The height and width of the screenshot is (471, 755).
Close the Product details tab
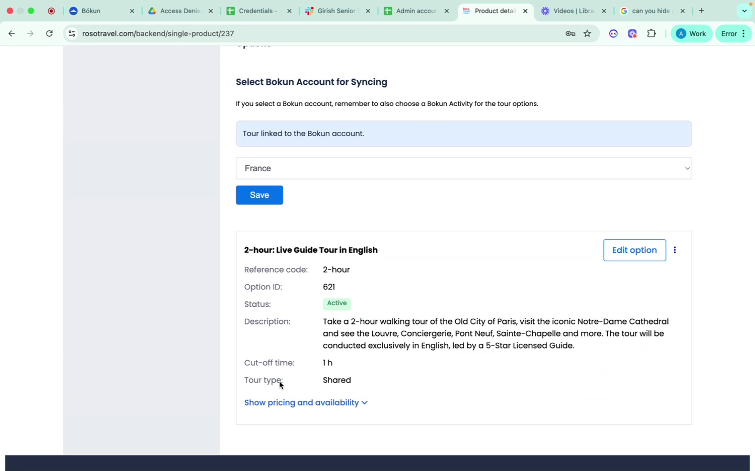525,11
